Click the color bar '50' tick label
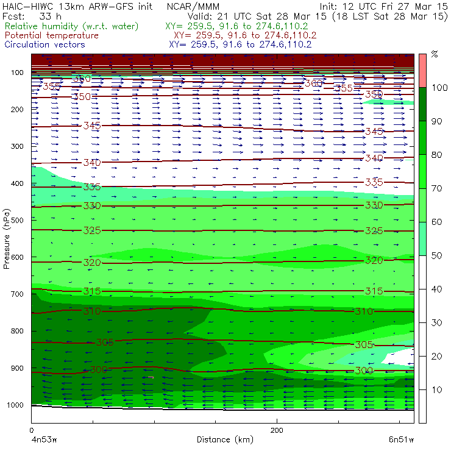Screen dimensions: 451x451 point(436,255)
